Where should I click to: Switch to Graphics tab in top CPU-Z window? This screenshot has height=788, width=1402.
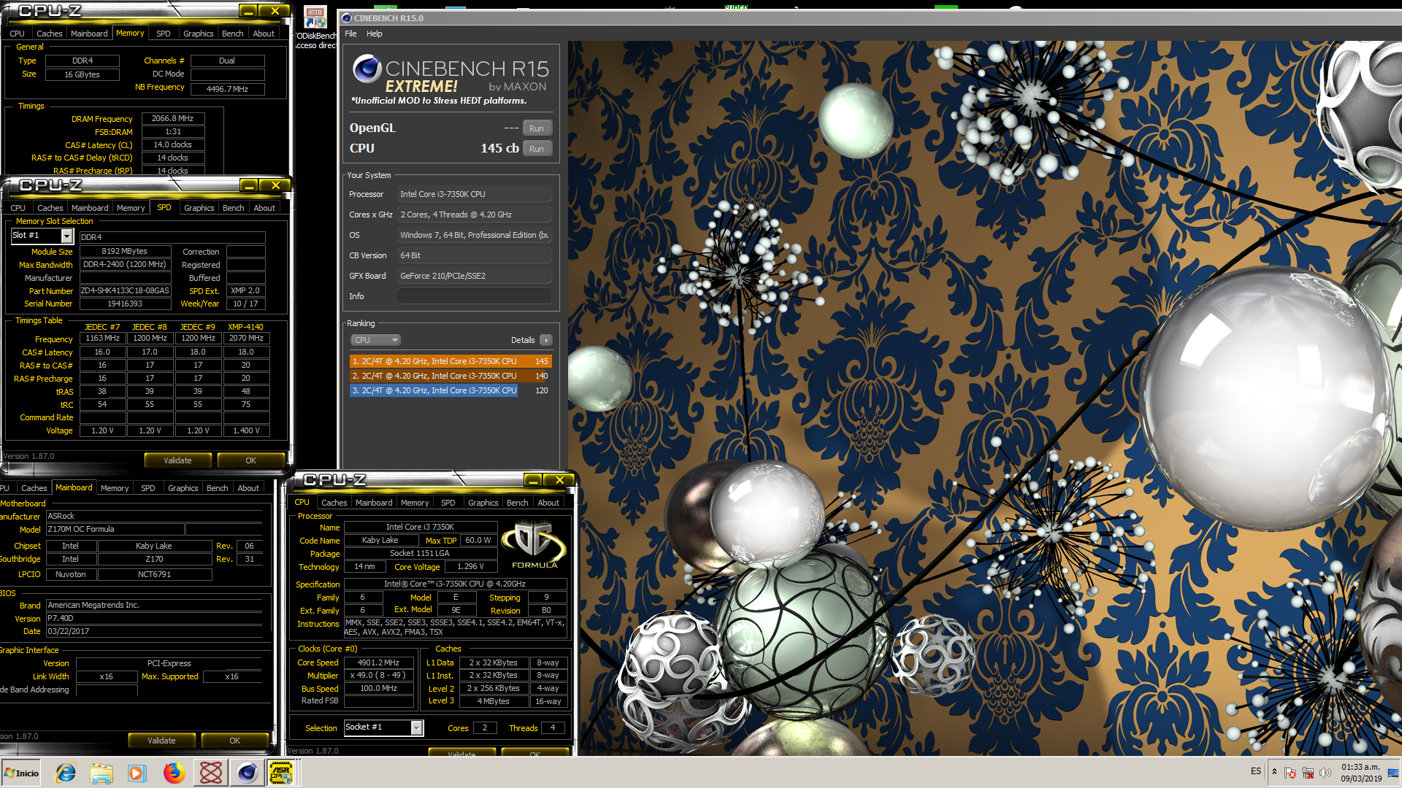click(x=198, y=34)
